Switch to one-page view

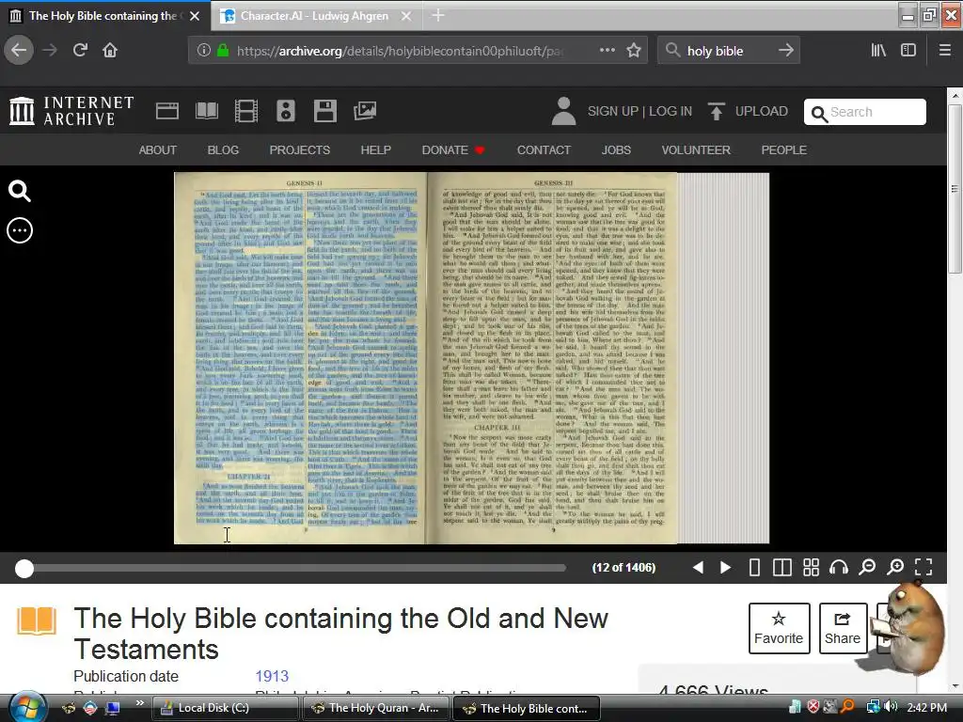(754, 567)
